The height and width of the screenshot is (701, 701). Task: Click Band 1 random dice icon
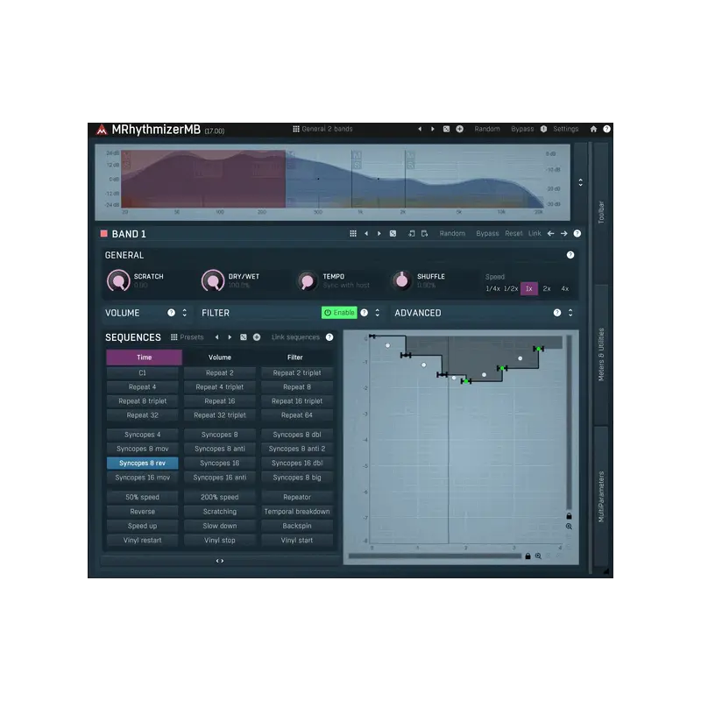[393, 233]
